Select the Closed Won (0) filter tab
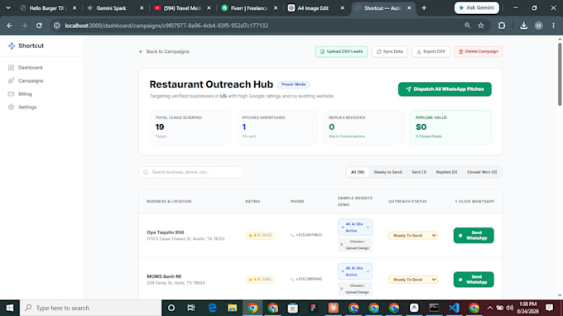Screen dimensions: 563x316 click(x=482, y=172)
